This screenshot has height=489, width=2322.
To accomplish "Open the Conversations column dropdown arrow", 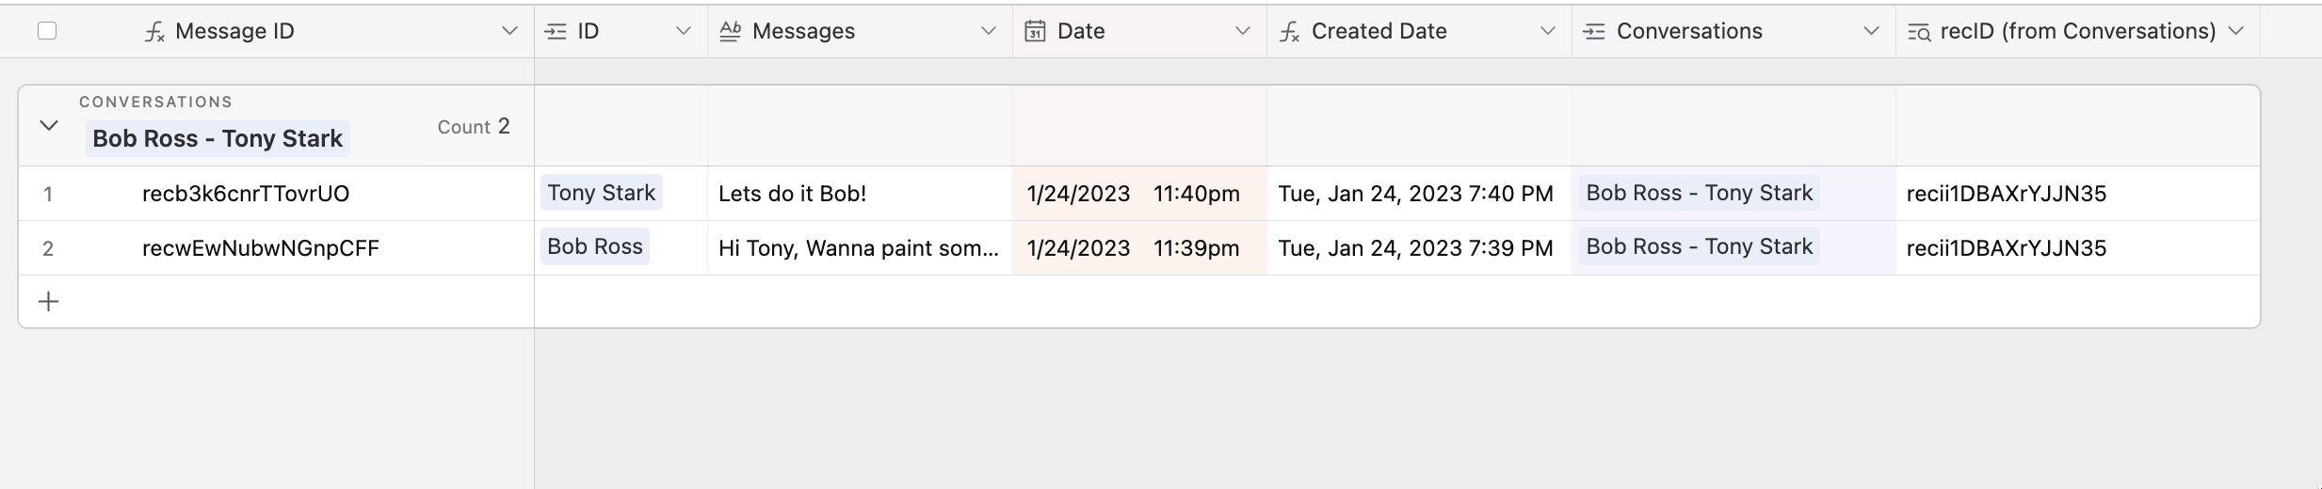I will pos(1871,31).
